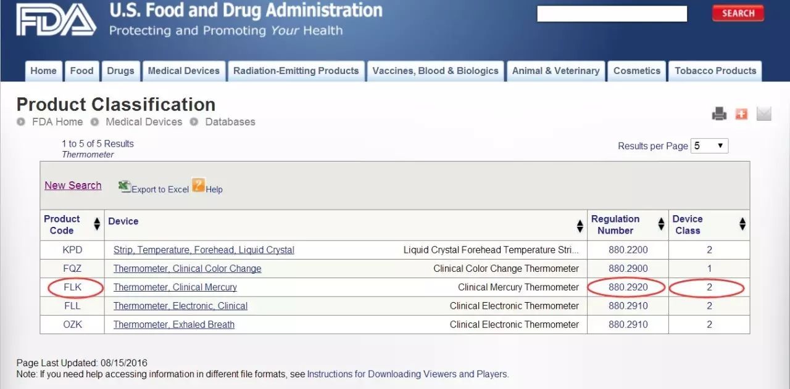790x389 pixels.
Task: Click the red SEARCH button
Action: pos(738,13)
